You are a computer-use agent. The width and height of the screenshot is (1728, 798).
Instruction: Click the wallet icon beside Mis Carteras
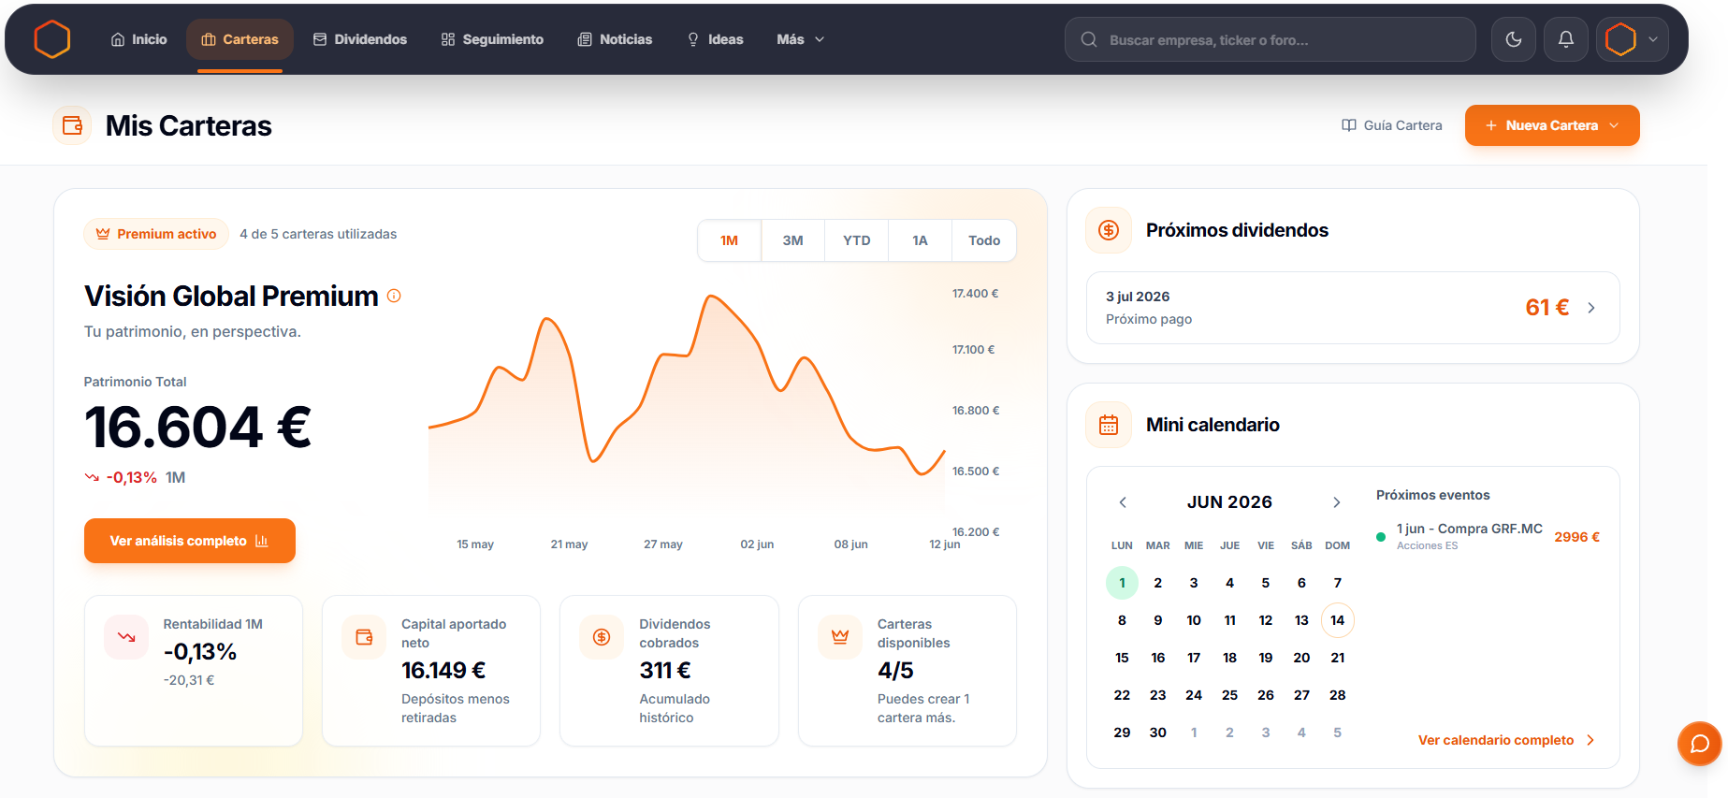point(72,125)
